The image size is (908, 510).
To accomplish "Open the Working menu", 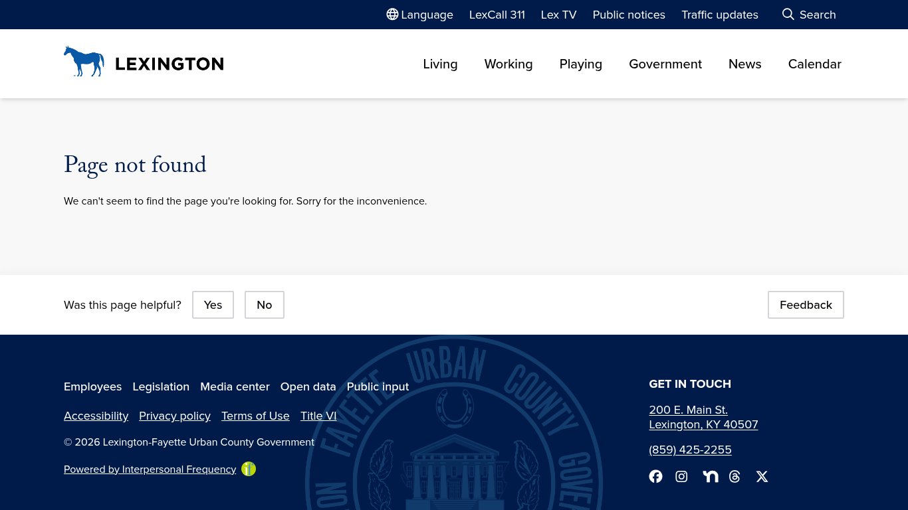I will pyautogui.click(x=509, y=64).
